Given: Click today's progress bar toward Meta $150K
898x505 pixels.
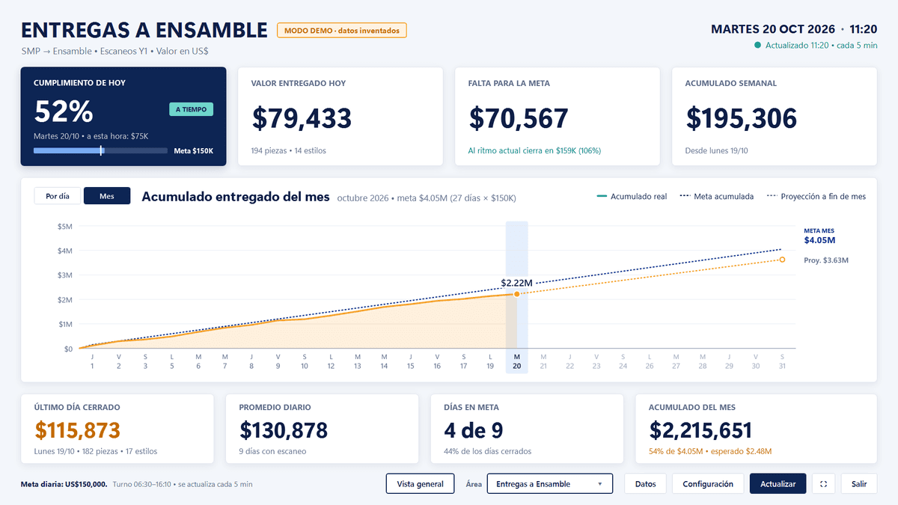Looking at the screenshot, I should tap(101, 151).
